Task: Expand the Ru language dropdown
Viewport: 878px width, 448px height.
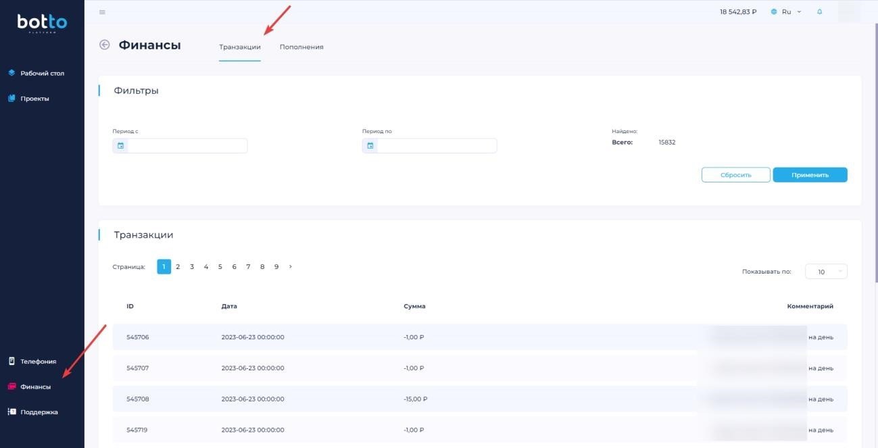Action: pyautogui.click(x=787, y=12)
